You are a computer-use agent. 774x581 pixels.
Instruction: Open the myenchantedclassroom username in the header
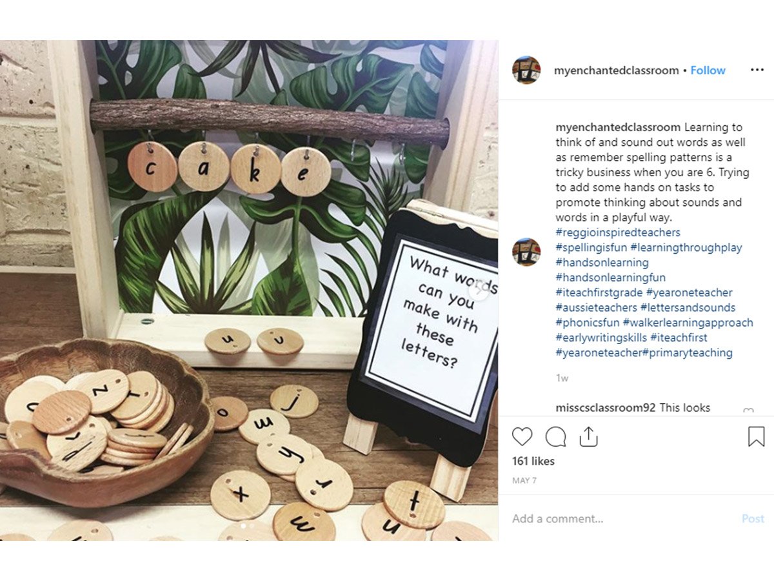616,70
